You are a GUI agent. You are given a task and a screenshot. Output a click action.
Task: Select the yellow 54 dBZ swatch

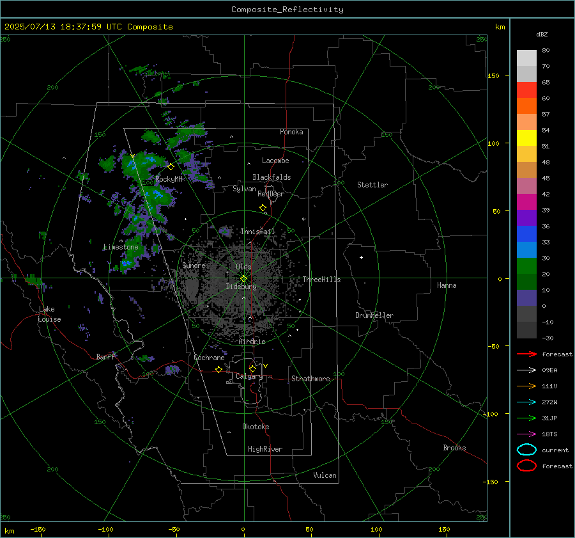tap(526, 138)
